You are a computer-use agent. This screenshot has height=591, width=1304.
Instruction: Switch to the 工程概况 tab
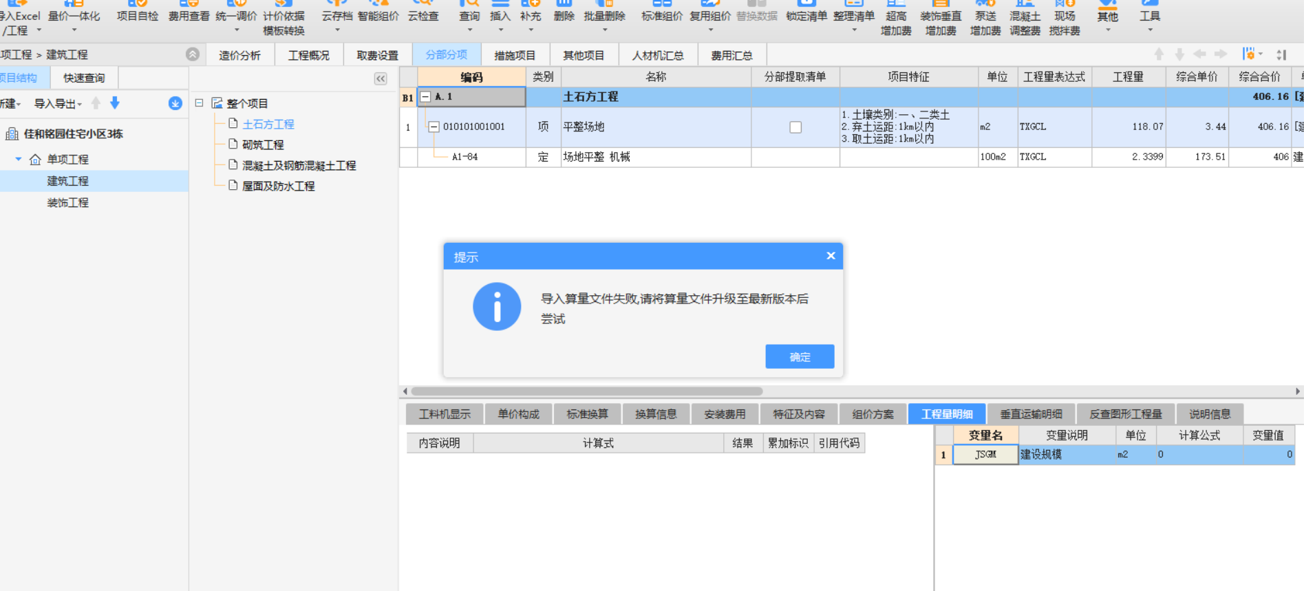click(x=308, y=55)
